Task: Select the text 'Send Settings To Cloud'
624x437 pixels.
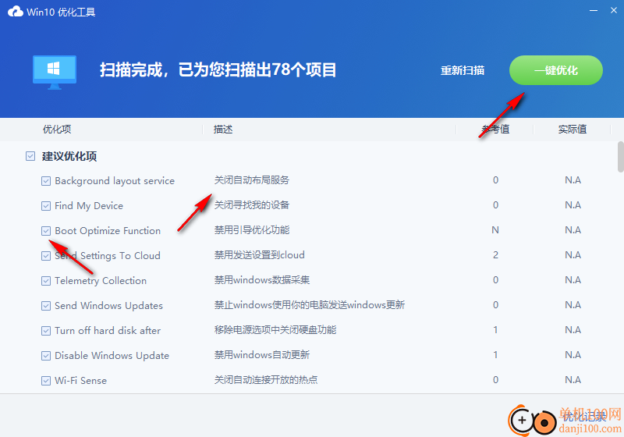Action: point(108,256)
